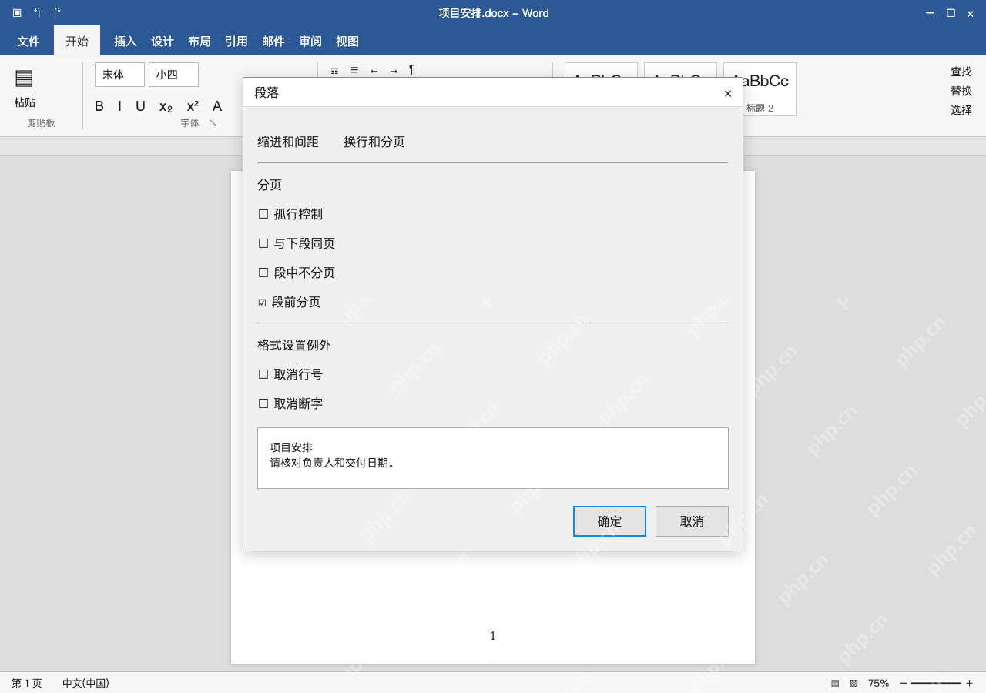Toggle the pilcrow show-marks icon
Screen dimensions: 986x693
click(x=412, y=70)
